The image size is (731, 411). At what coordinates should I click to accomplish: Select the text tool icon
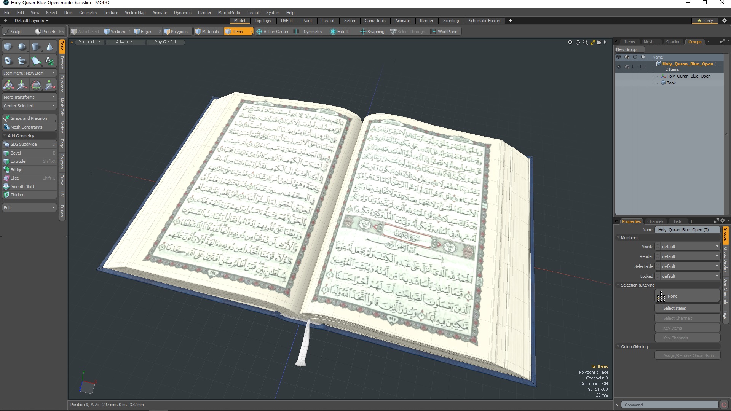tap(49, 61)
